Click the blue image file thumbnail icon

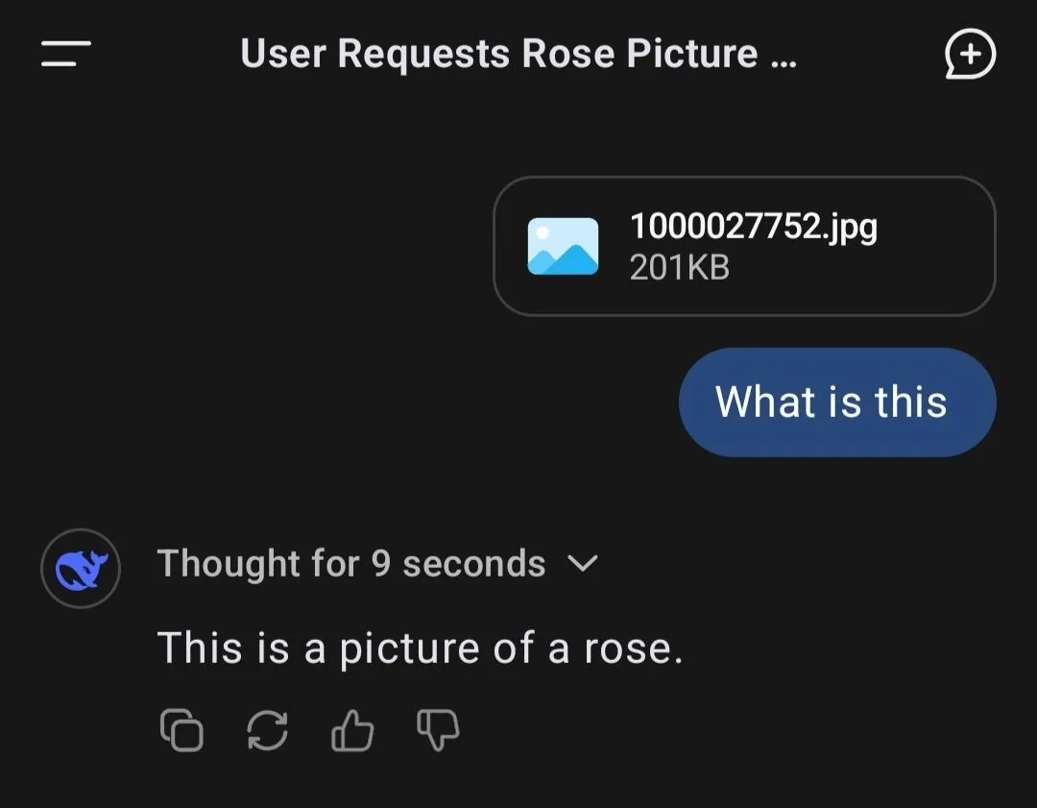[563, 246]
